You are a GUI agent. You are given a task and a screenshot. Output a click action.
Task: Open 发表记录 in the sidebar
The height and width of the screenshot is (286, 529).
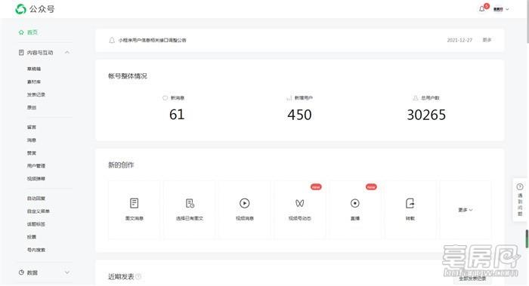(36, 94)
